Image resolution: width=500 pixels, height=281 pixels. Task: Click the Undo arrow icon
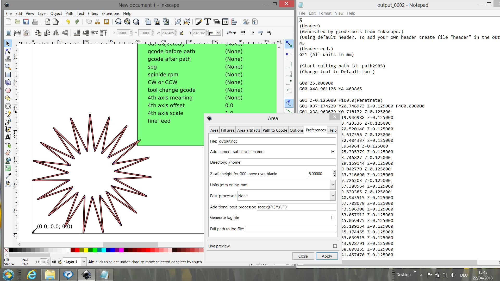tap(68, 22)
